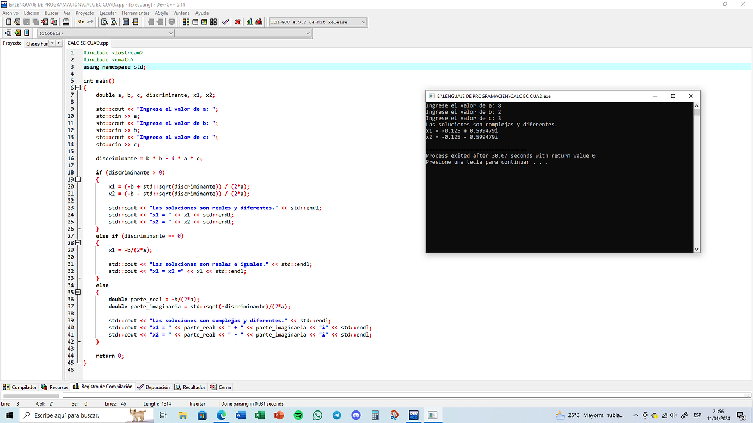The width and height of the screenshot is (753, 423).
Task: Click side panel tab scroll left arrow
Action: 52,43
